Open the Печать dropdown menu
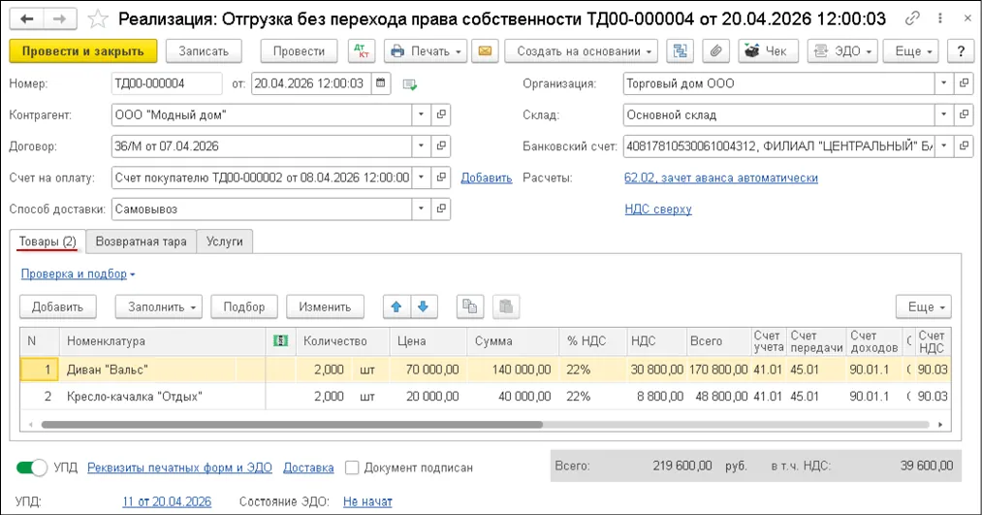This screenshot has height=515, width=982. pos(425,51)
